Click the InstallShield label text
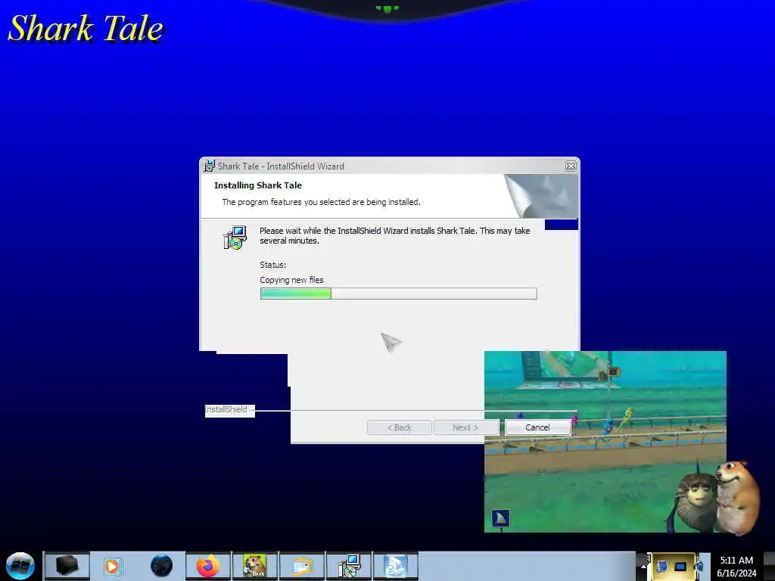This screenshot has width=775, height=581. 226,409
